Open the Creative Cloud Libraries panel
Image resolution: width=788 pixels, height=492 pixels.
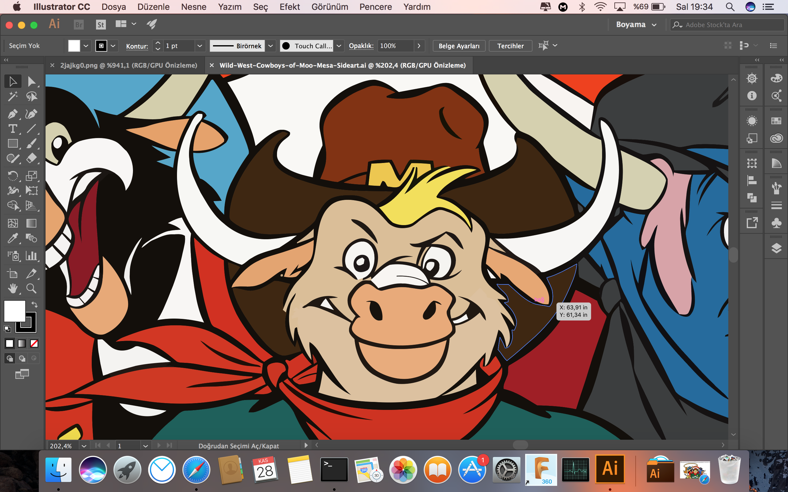pyautogui.click(x=776, y=138)
